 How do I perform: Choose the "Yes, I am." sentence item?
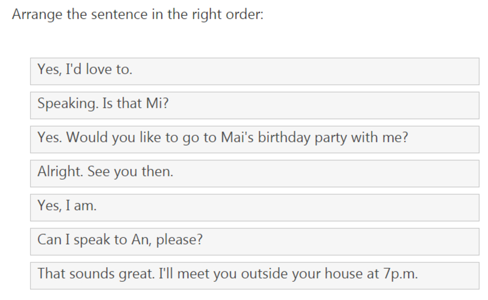pos(254,208)
